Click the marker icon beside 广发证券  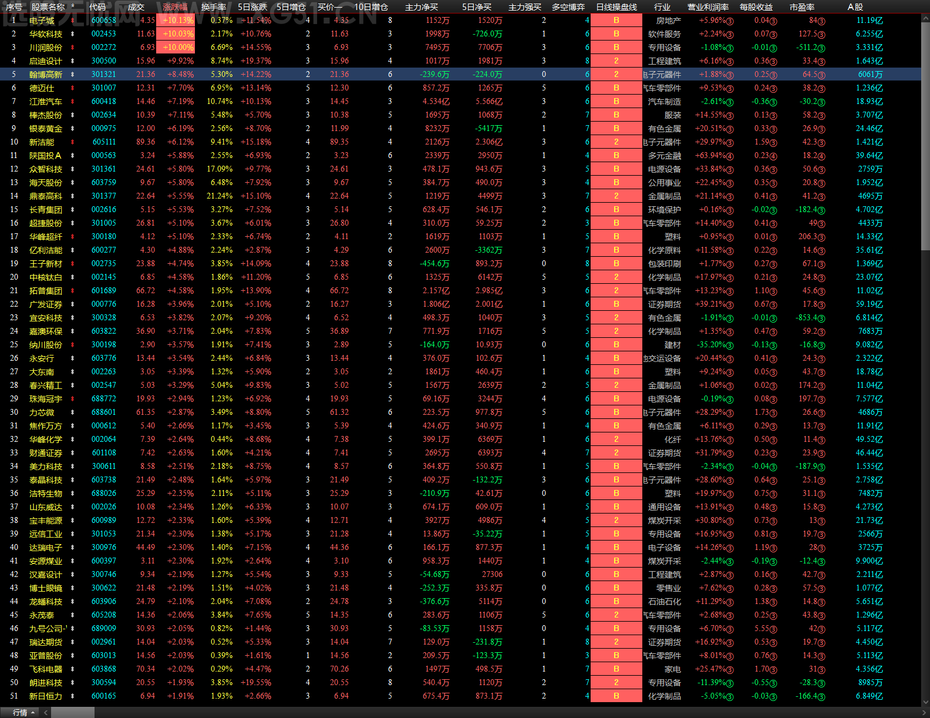(x=73, y=304)
